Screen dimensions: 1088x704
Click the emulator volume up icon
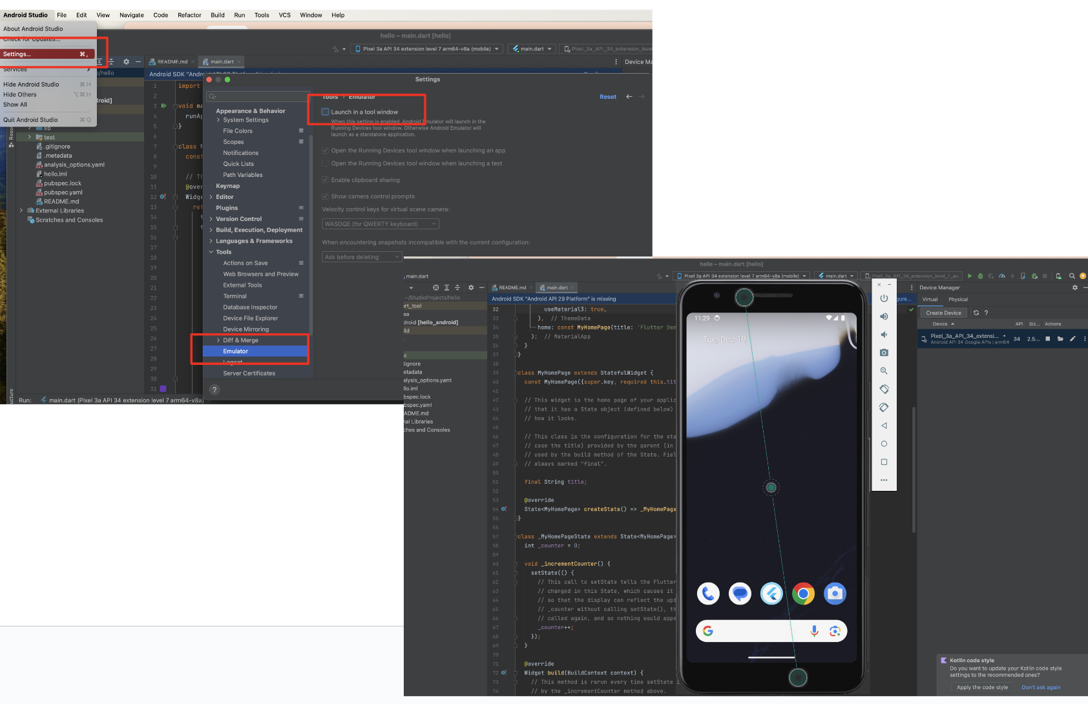click(x=884, y=316)
